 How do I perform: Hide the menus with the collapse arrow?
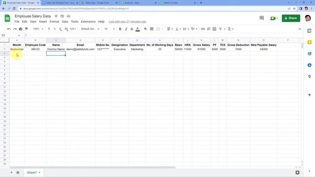(300, 29)
